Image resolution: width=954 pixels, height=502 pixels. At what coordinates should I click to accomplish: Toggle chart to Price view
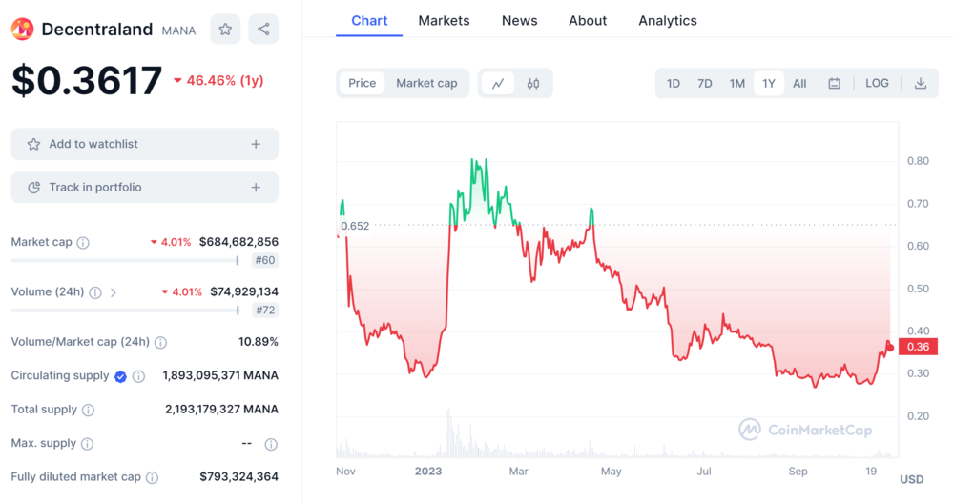point(362,84)
